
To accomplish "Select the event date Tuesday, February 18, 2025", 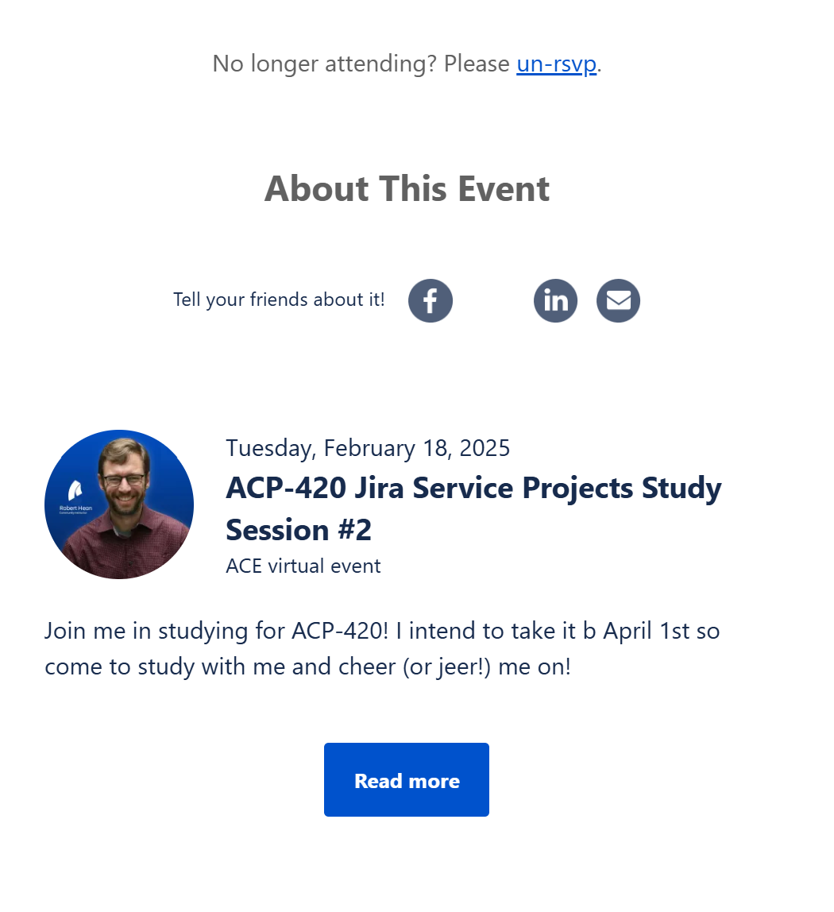I will tap(368, 447).
